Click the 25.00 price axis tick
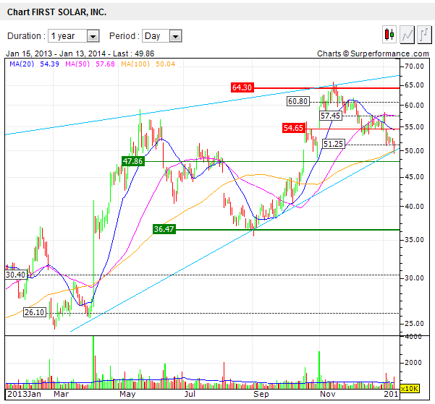This screenshot has height=404, width=435. click(x=414, y=324)
